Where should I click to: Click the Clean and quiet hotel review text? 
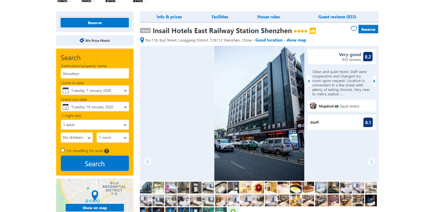[x=341, y=83]
